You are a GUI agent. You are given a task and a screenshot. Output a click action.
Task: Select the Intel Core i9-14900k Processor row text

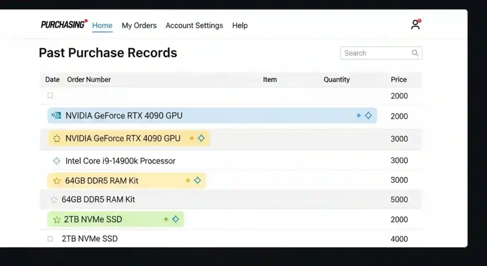tap(120, 161)
